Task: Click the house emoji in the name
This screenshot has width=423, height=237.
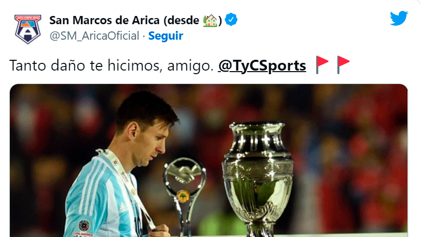Action: [x=210, y=21]
